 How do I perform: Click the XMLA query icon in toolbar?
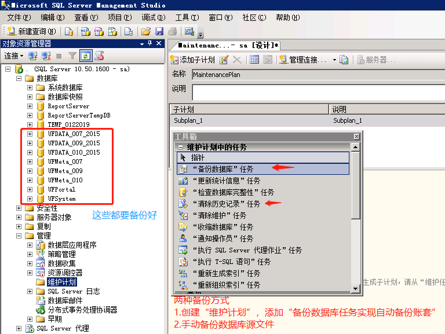112,31
